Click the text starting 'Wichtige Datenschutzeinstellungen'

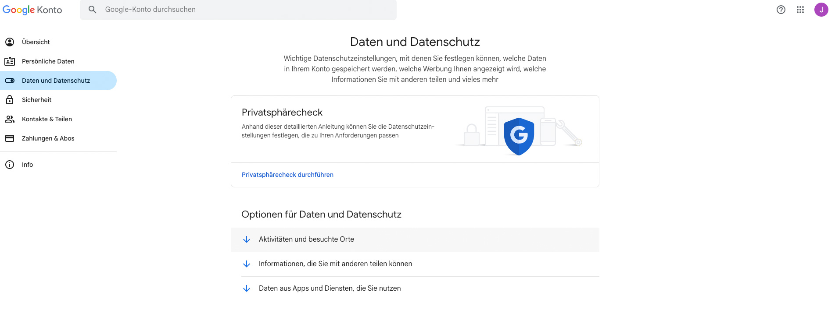(415, 69)
